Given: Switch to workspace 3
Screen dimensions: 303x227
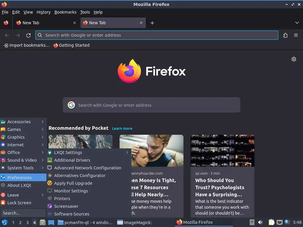Looking at the screenshot, I should [28, 222].
